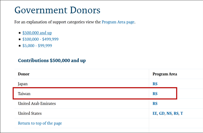Jump to the $500,000 and up section
This screenshot has width=203, height=133.
click(x=37, y=33)
